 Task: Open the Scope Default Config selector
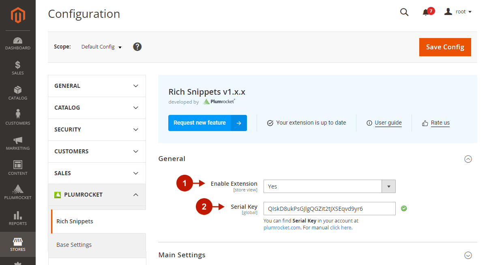(x=101, y=47)
